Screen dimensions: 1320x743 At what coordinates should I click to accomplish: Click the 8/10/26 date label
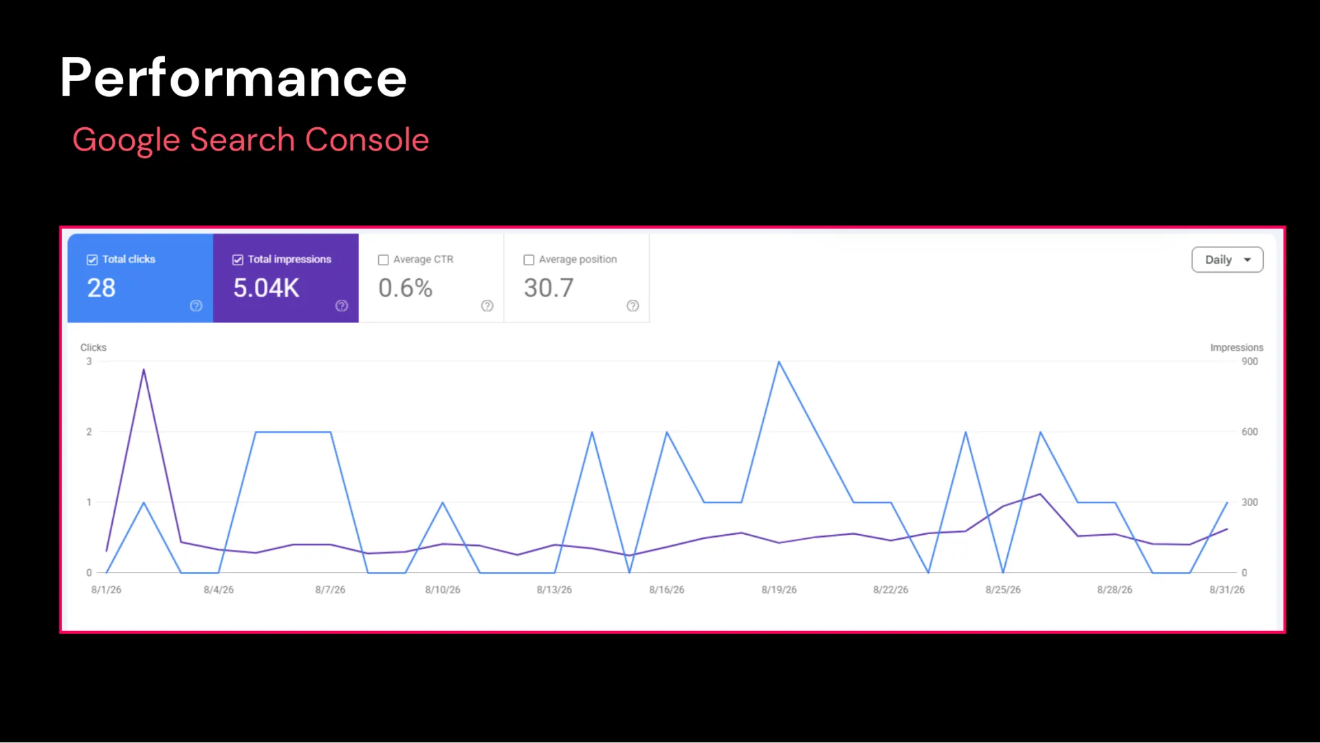[443, 590]
